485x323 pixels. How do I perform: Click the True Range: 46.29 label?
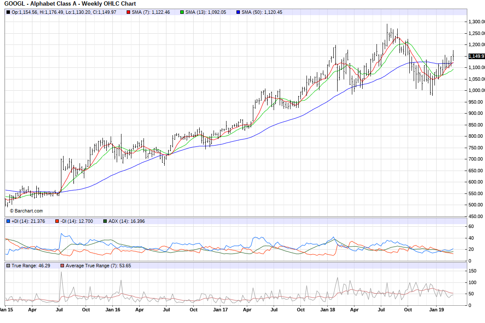31,266
